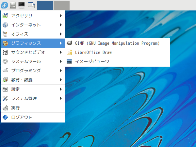Choose ログアウト to log out
Screen dimensions: 196x147
33,117
